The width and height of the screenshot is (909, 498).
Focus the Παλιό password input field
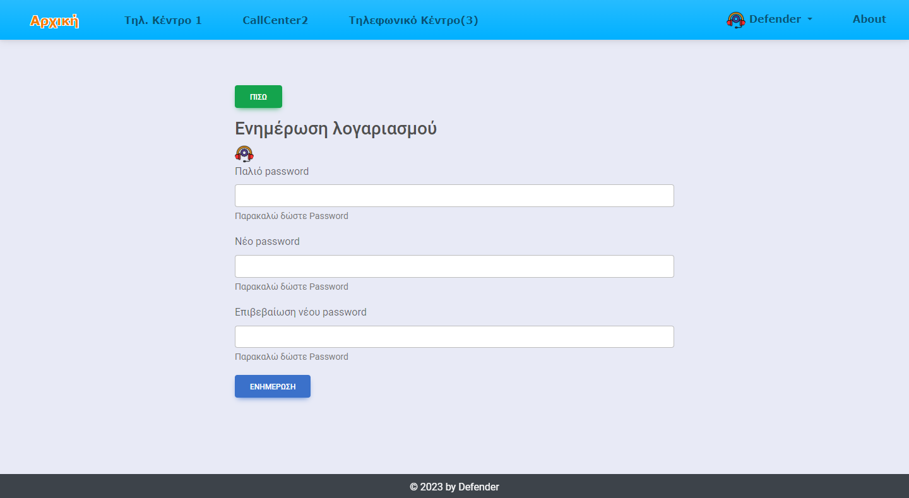454,196
